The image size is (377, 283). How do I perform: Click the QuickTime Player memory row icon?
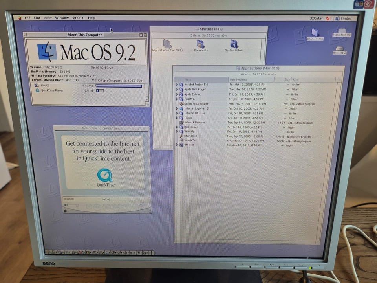pos(37,90)
